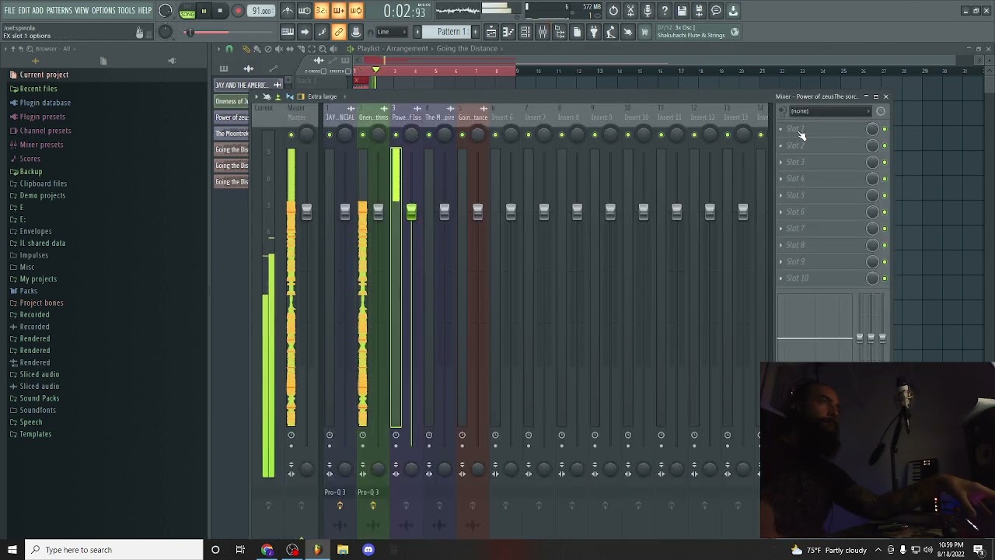The height and width of the screenshot is (560, 995).
Task: Click the Power of Zeus track green fader
Action: pos(411,212)
